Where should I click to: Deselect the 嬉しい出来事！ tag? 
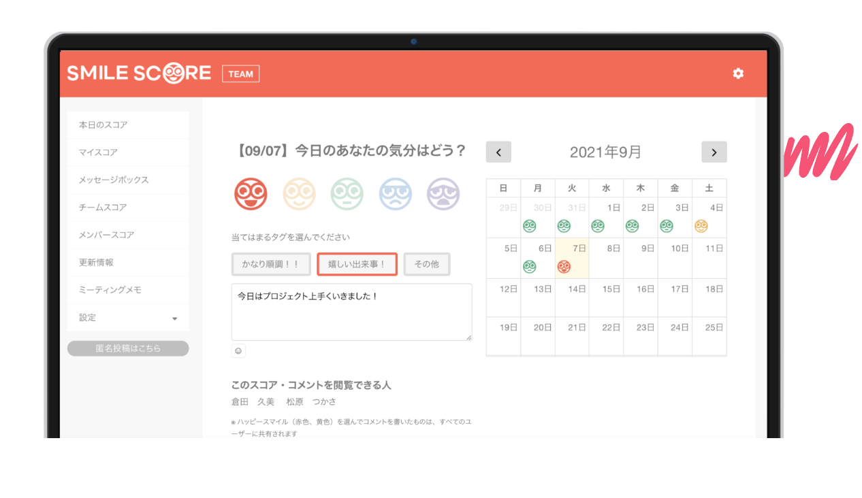(x=357, y=264)
